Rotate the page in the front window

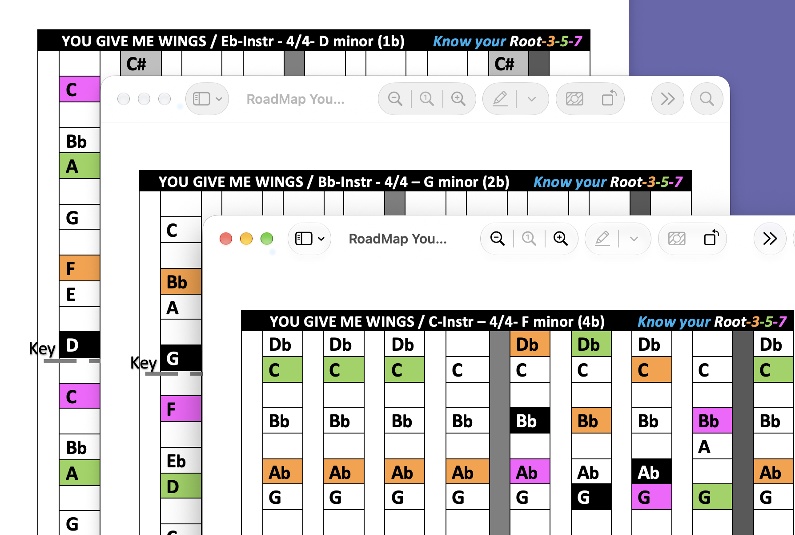711,239
